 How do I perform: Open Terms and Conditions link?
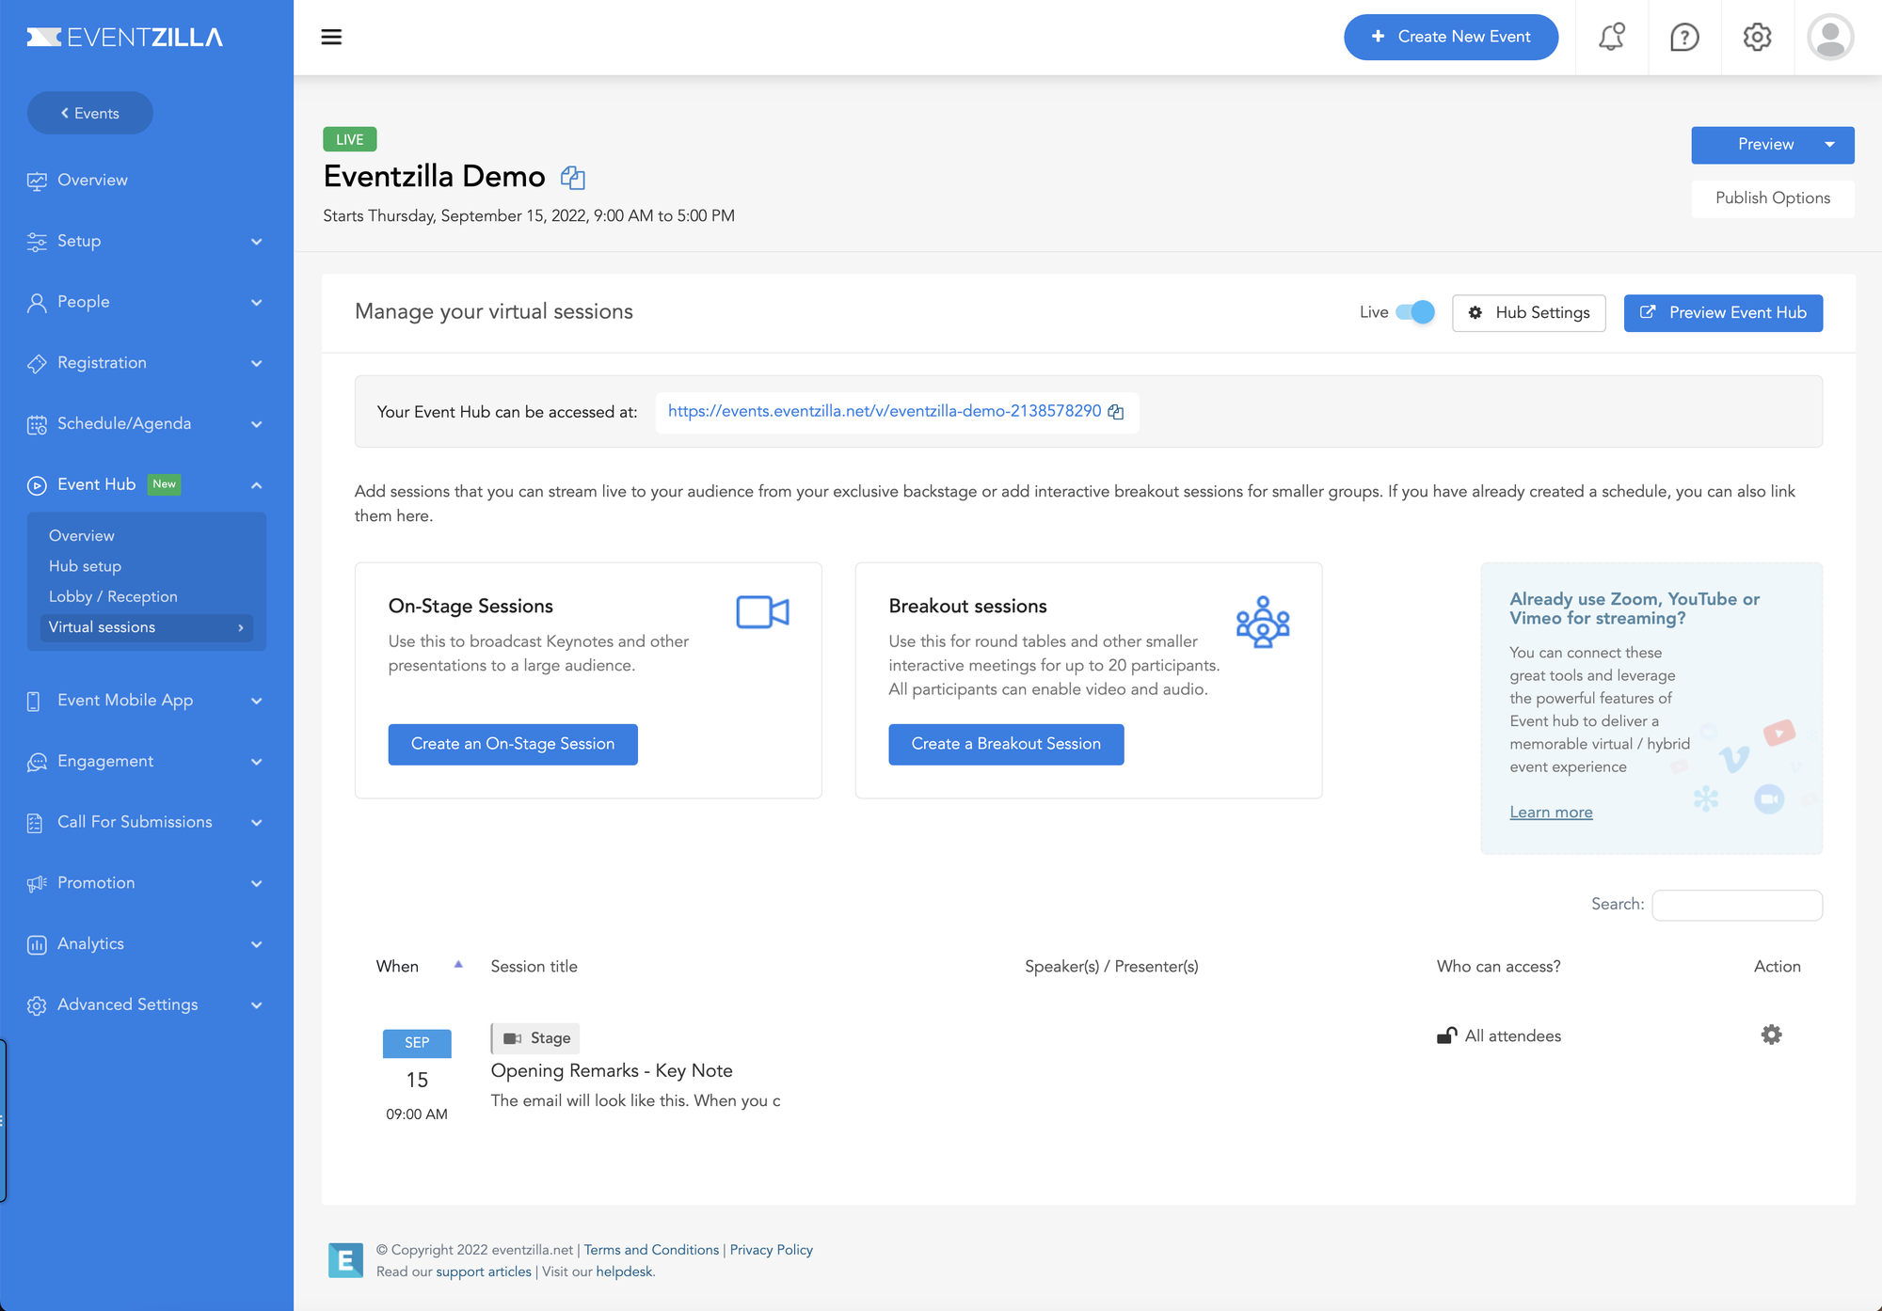(651, 1250)
